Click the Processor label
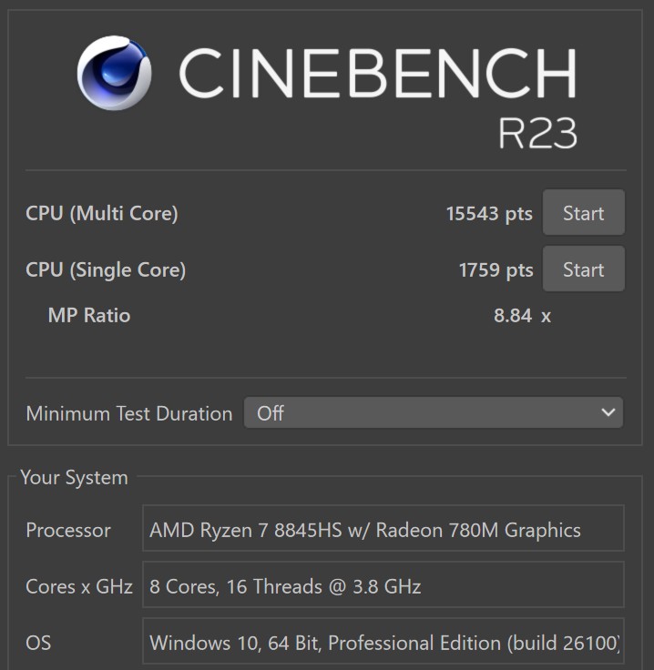654x670 pixels. coord(68,530)
